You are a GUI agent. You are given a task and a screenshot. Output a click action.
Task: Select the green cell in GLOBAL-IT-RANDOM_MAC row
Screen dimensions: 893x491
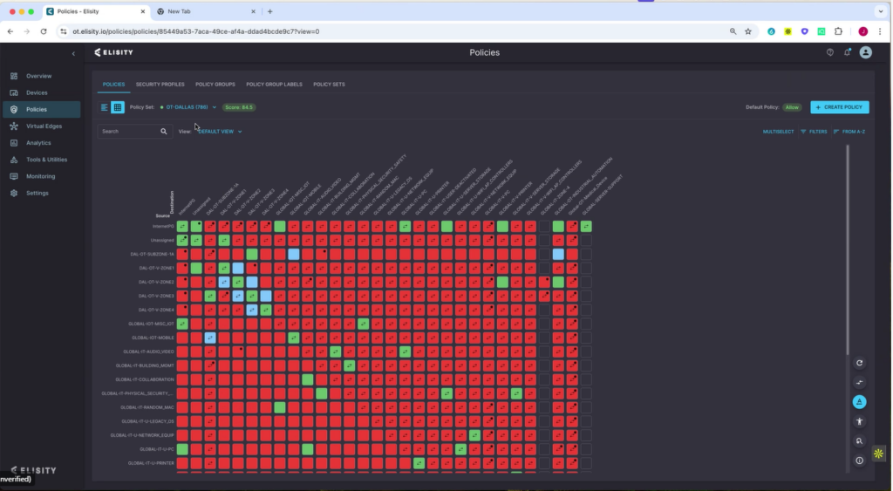pos(280,407)
